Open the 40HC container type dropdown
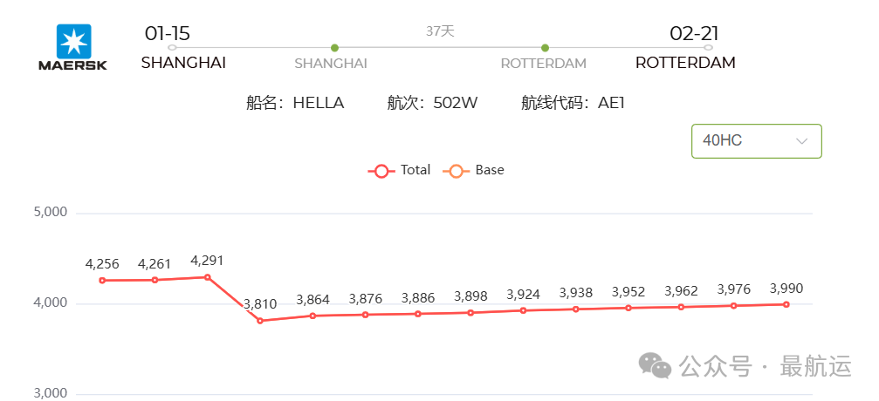This screenshot has width=879, height=401. coord(756,140)
